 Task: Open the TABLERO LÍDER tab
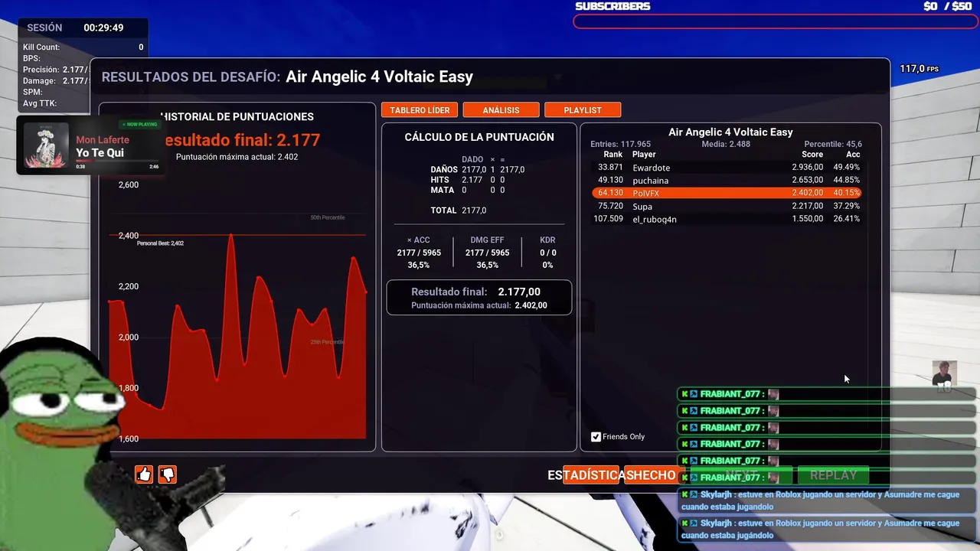click(x=420, y=110)
